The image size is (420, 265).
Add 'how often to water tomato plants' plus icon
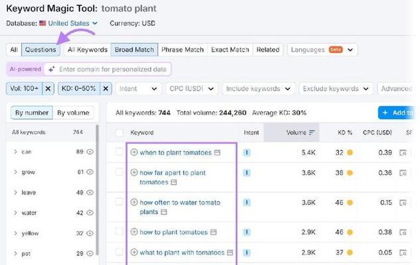tap(134, 202)
